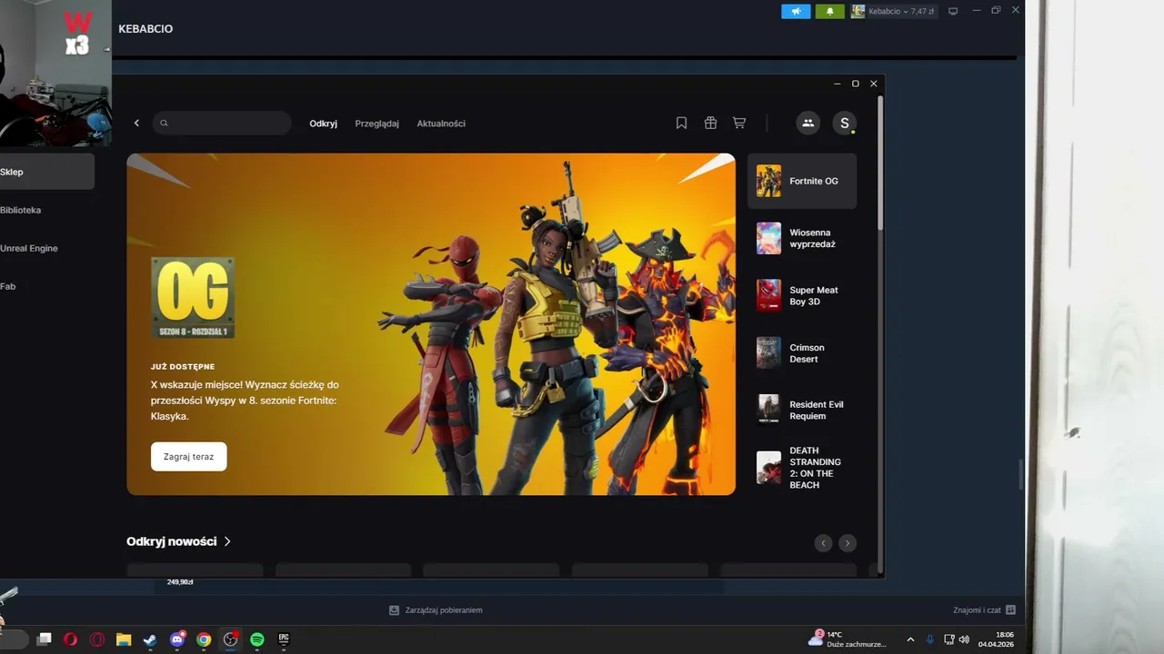
Task: Open the shopping cart icon
Action: coord(739,123)
